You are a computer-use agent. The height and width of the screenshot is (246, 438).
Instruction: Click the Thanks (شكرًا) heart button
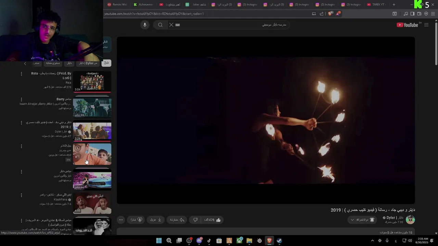click(136, 220)
